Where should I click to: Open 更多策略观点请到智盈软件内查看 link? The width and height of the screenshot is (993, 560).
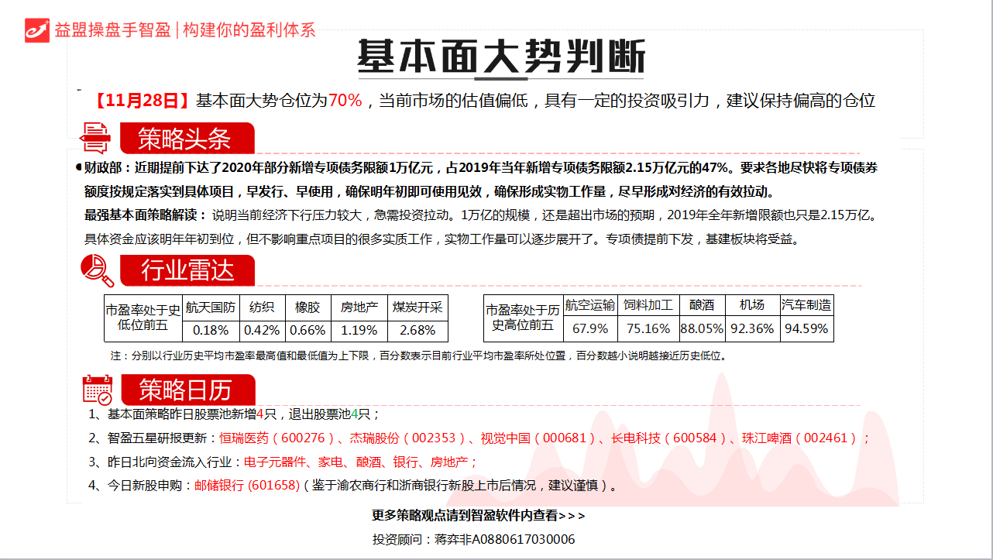pyautogui.click(x=479, y=515)
